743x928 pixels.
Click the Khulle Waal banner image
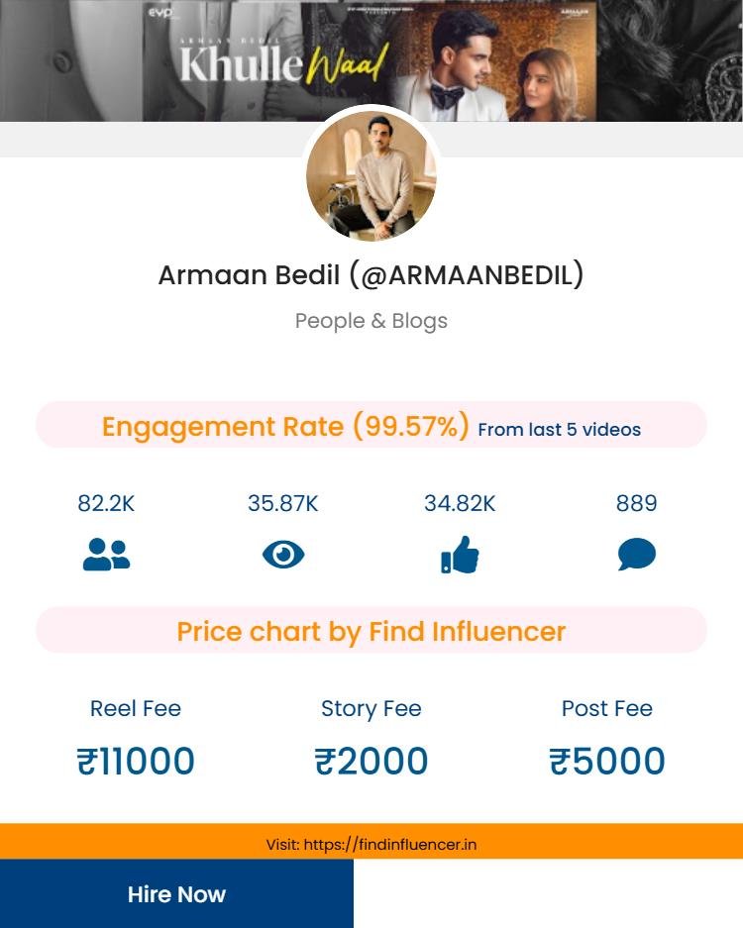pos(371,59)
